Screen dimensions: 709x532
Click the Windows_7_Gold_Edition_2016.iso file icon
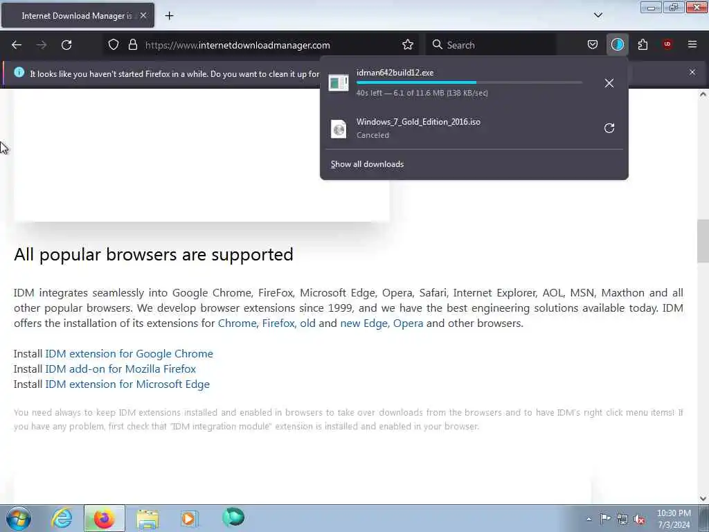(338, 128)
